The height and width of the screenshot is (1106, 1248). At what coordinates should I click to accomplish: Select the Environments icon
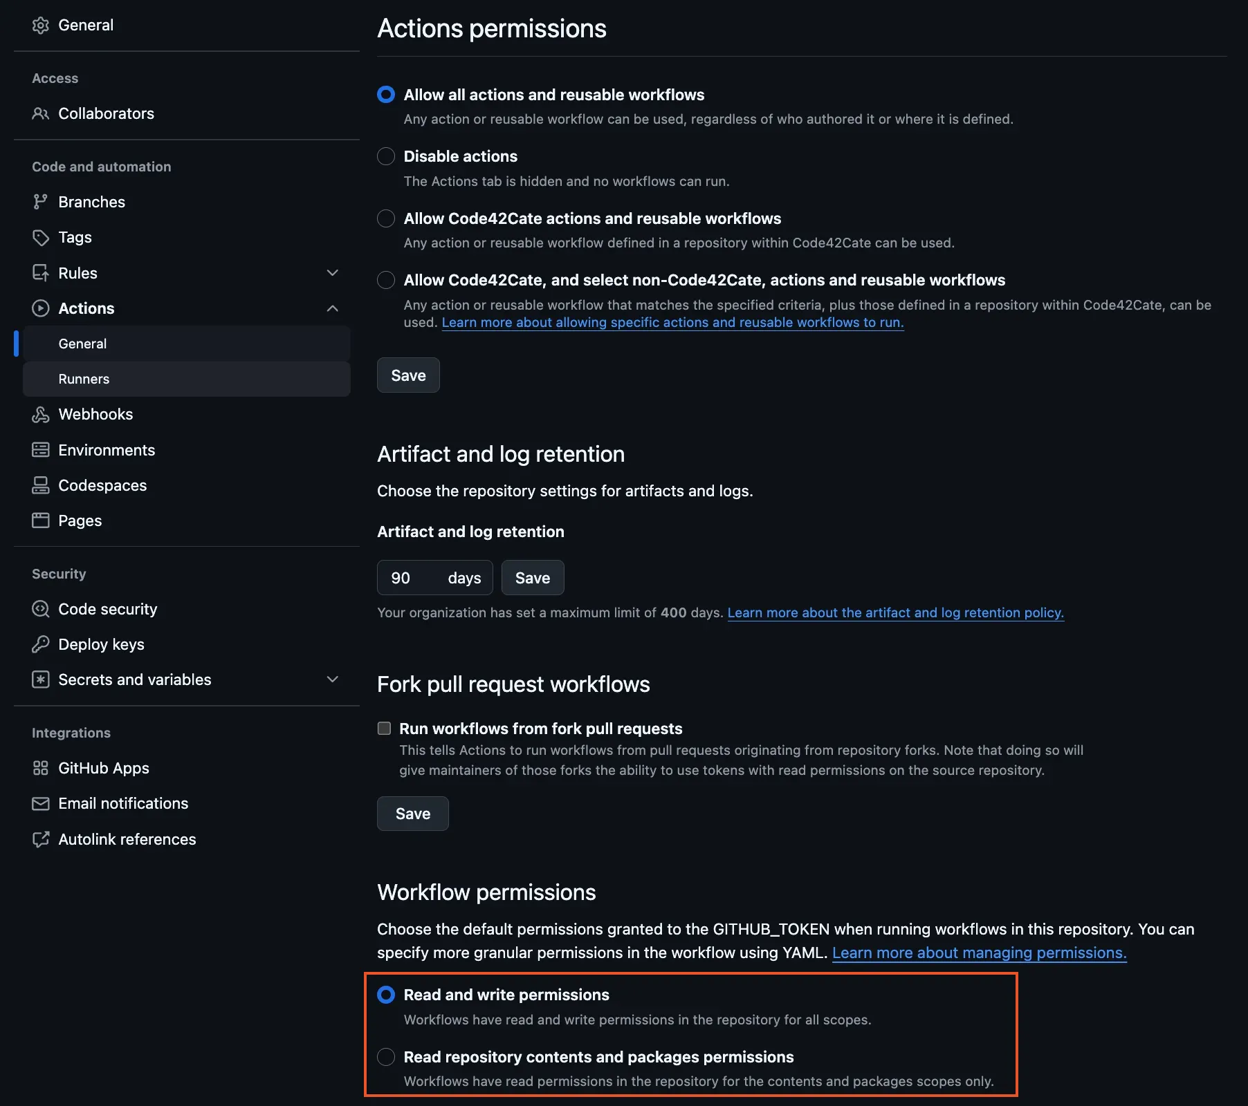click(x=41, y=449)
